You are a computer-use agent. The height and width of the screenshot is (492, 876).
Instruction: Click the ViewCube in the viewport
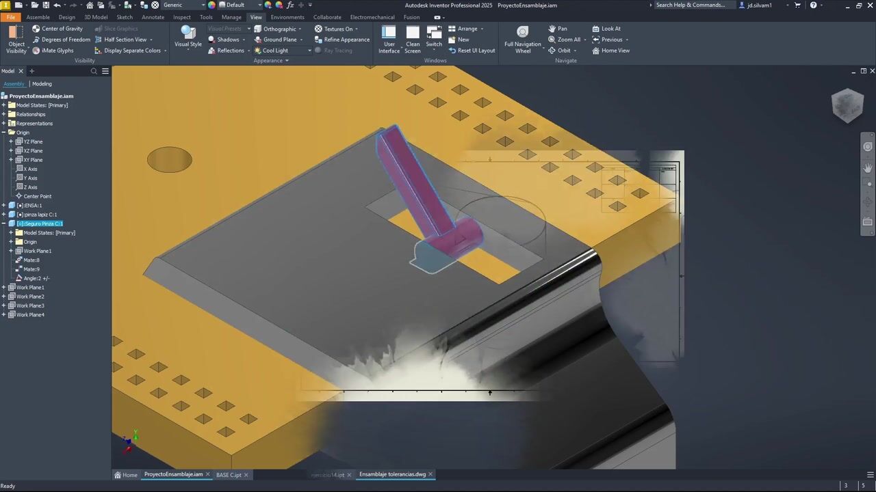click(847, 105)
